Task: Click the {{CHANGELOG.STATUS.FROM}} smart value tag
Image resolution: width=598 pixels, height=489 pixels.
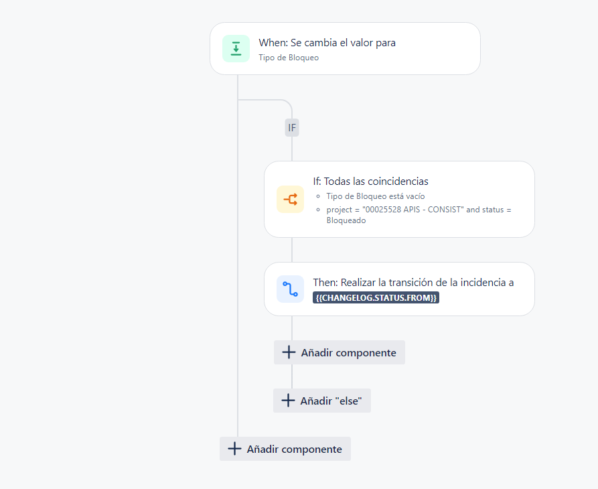Action: click(x=376, y=297)
